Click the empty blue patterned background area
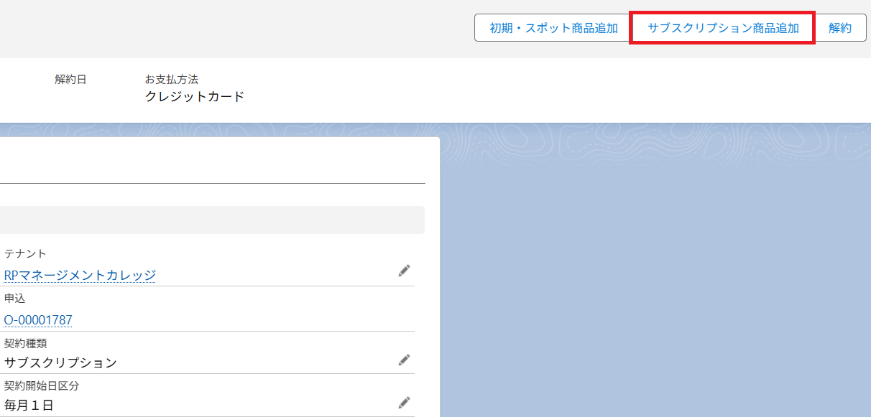The image size is (871, 417). tap(647, 287)
